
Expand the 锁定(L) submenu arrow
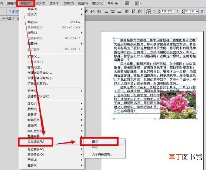coord(82,33)
